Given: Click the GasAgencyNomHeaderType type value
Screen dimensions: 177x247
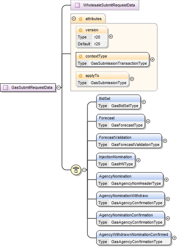Looking at the screenshot, I should [136, 183].
